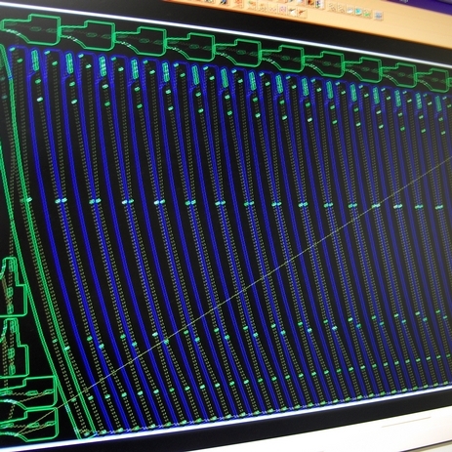
Task: Click the second pale icon in the right toolbar group
Action: click(x=342, y=9)
